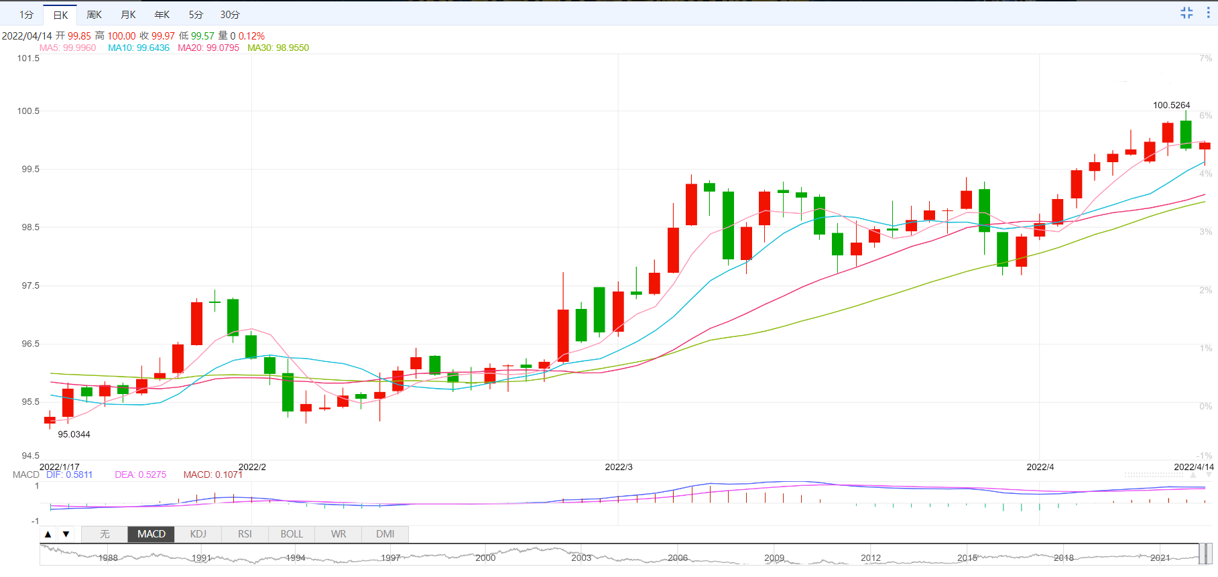Click the 100.5264 high price label
Viewport: 1218px width, 577px height.
tap(1172, 105)
